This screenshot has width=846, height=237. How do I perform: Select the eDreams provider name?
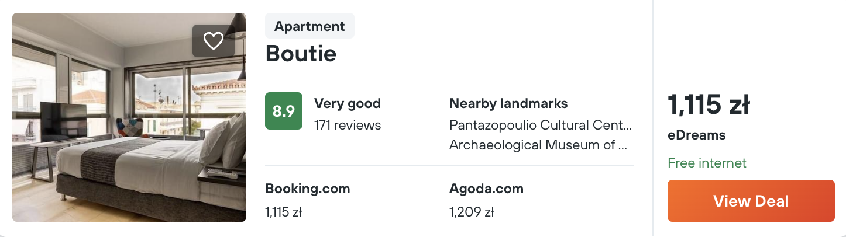click(x=697, y=135)
